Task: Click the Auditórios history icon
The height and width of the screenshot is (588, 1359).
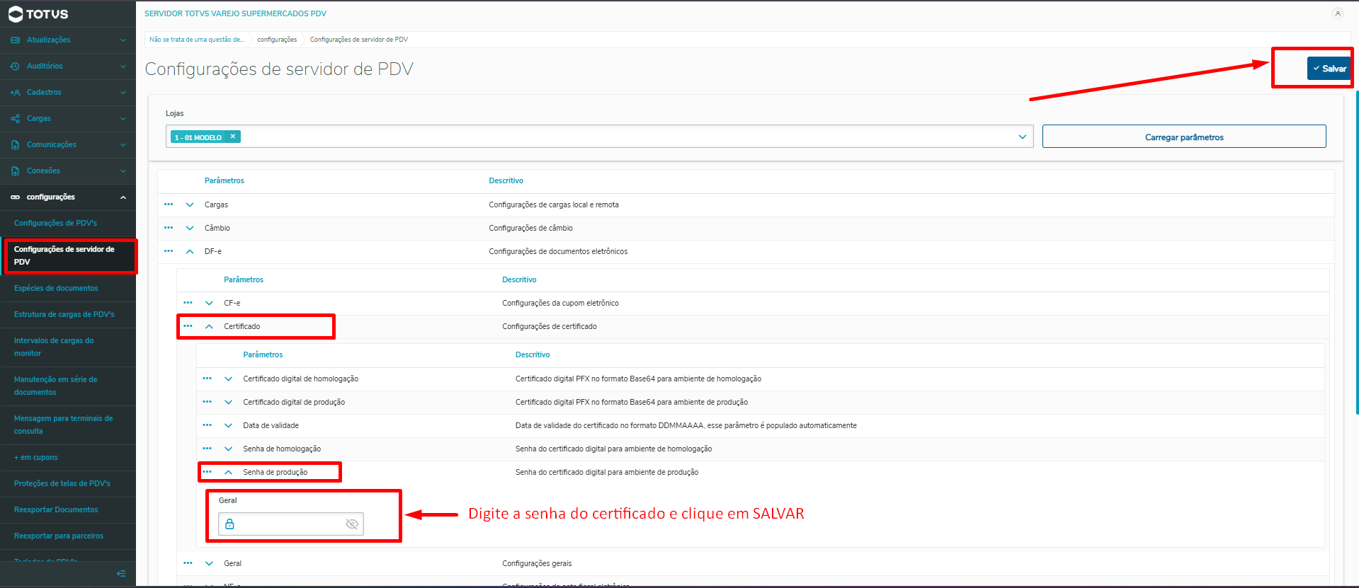Action: (15, 67)
